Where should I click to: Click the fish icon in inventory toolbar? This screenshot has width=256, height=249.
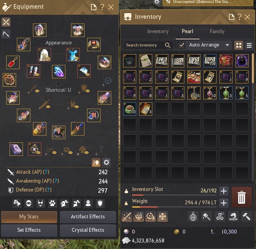[x=233, y=217]
